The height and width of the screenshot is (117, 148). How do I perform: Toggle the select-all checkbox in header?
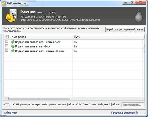click(x=7, y=37)
